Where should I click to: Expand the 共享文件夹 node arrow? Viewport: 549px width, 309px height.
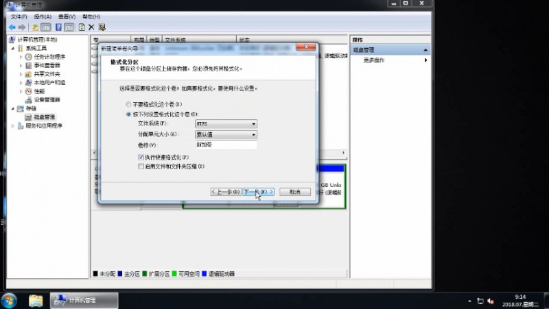[x=21, y=74]
